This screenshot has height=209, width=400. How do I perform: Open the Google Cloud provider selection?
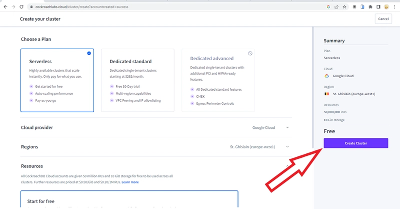(263, 128)
